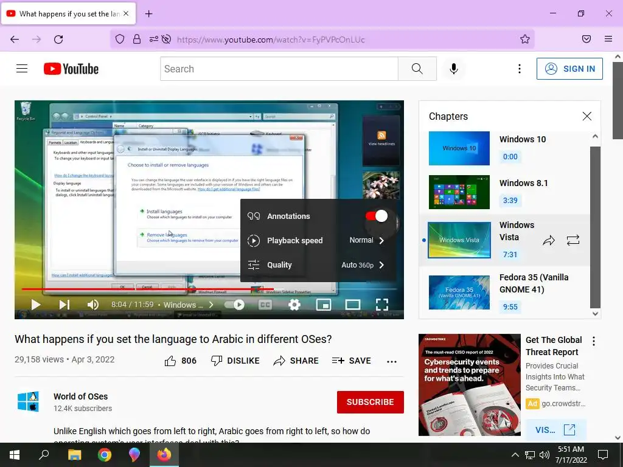Expand chapter title chevron in player bar
623x467 pixels.
[x=211, y=305]
